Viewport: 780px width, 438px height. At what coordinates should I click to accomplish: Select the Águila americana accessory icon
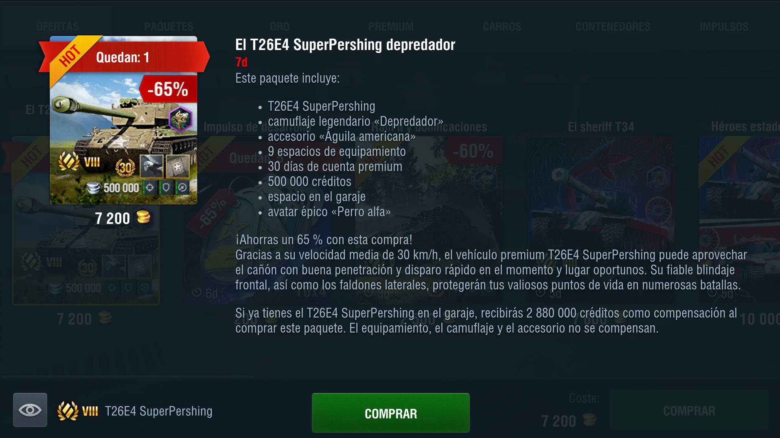click(x=152, y=166)
